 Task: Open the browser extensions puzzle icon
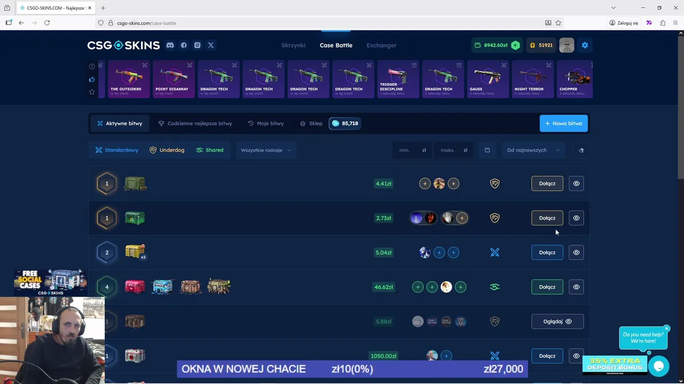(x=663, y=23)
